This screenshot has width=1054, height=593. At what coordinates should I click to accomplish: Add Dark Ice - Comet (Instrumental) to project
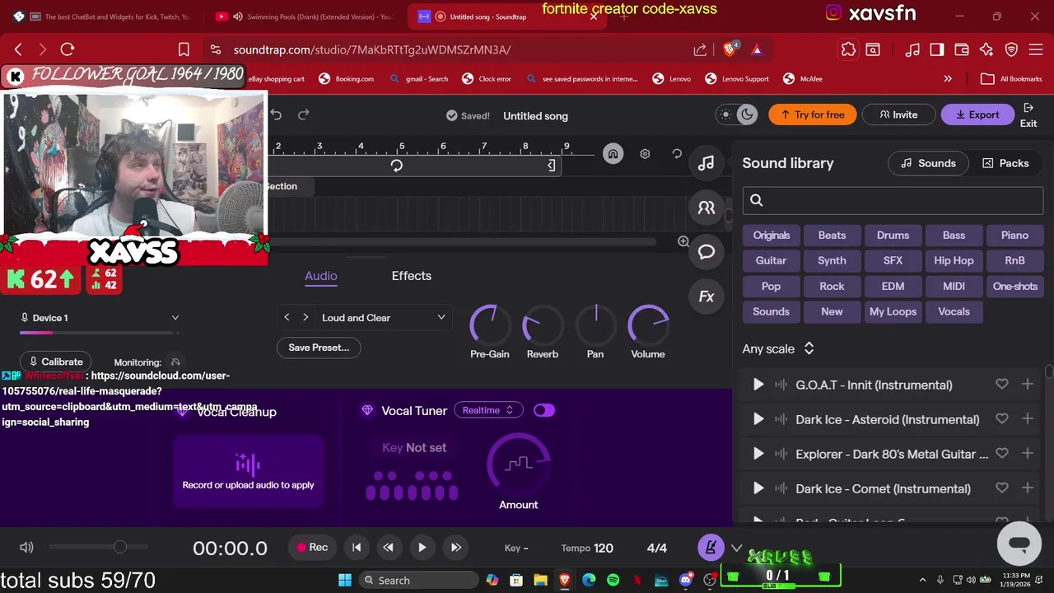pyautogui.click(x=1027, y=488)
